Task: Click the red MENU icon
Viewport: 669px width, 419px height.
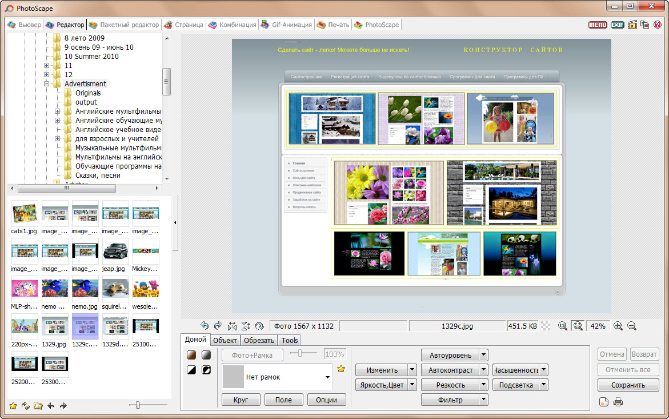Action: click(598, 25)
